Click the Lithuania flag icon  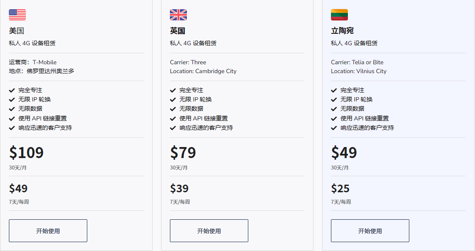(339, 15)
